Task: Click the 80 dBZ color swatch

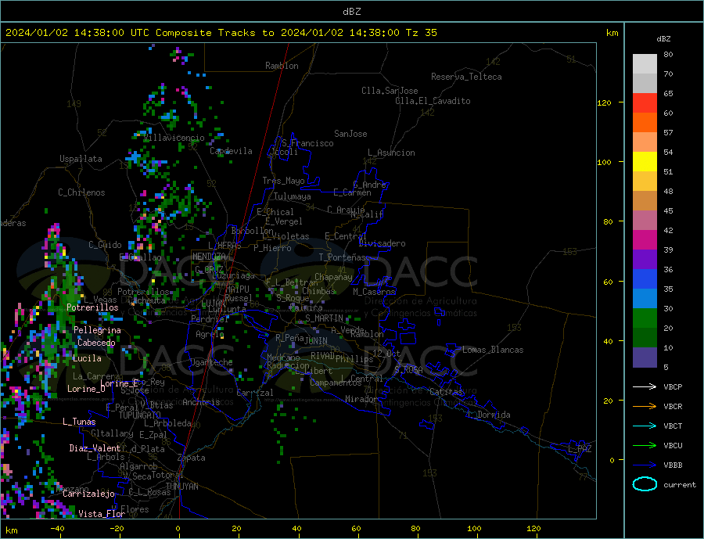Action: click(645, 64)
